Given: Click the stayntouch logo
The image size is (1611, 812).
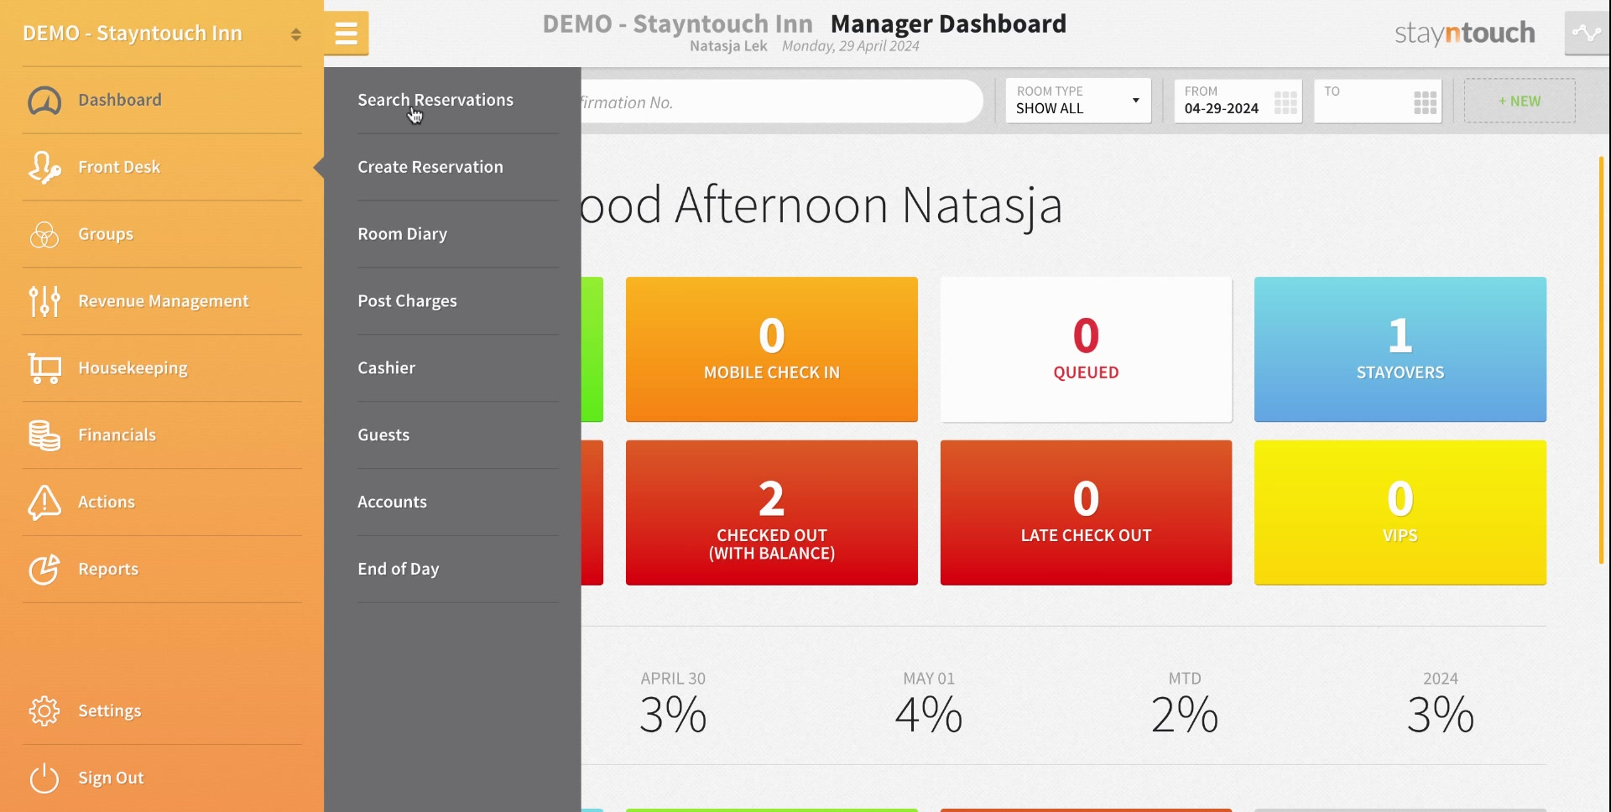Looking at the screenshot, I should click(1465, 33).
